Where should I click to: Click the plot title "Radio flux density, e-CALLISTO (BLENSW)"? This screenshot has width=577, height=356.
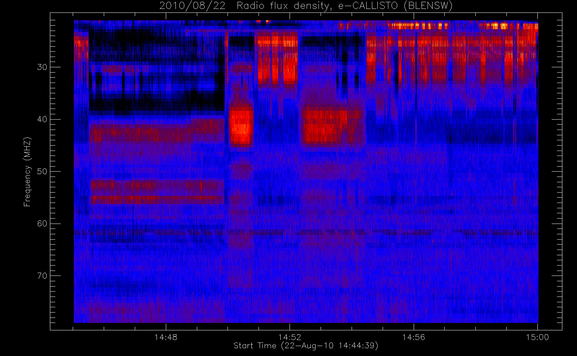pos(344,6)
